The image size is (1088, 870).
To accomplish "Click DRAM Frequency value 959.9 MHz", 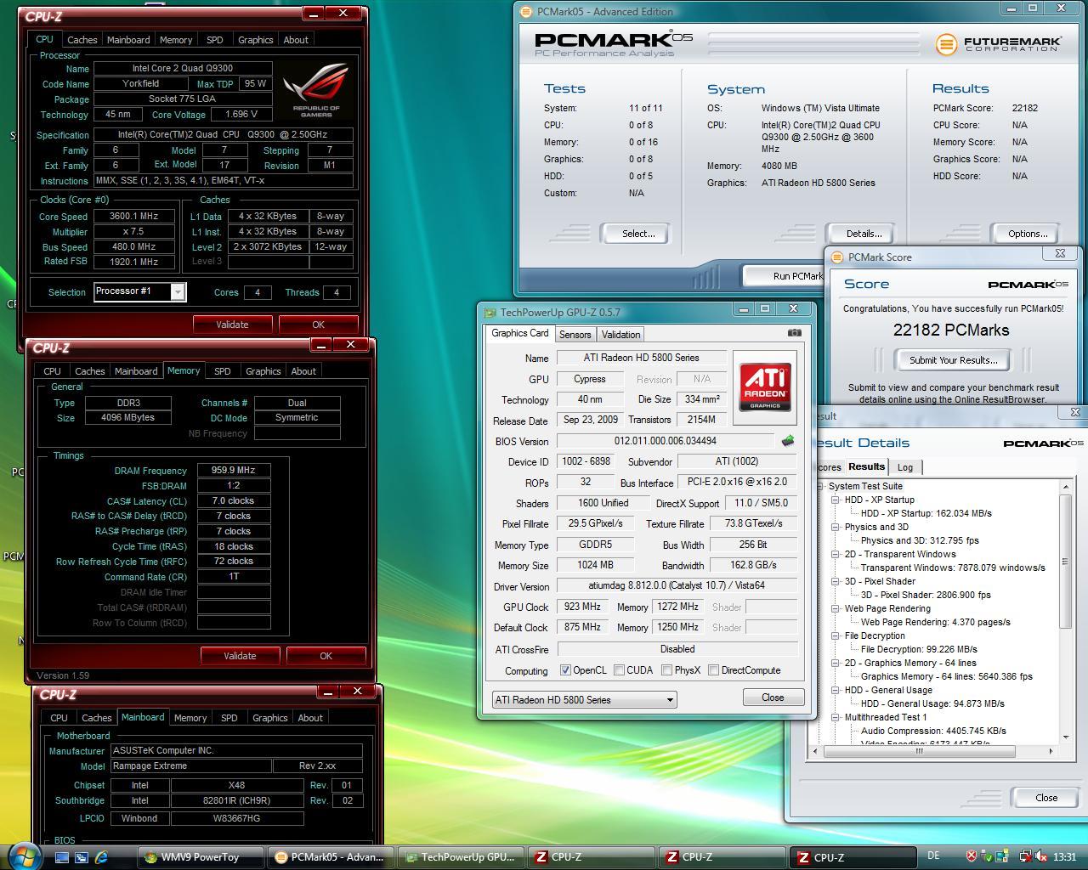I will 234,470.
